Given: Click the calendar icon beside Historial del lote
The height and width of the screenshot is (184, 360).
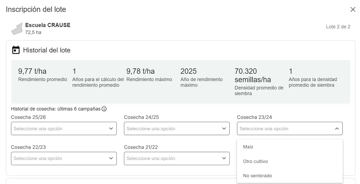Looking at the screenshot, I should pyautogui.click(x=16, y=50).
